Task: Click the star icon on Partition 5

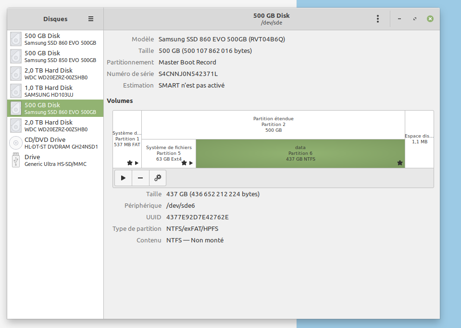Action: click(x=184, y=163)
